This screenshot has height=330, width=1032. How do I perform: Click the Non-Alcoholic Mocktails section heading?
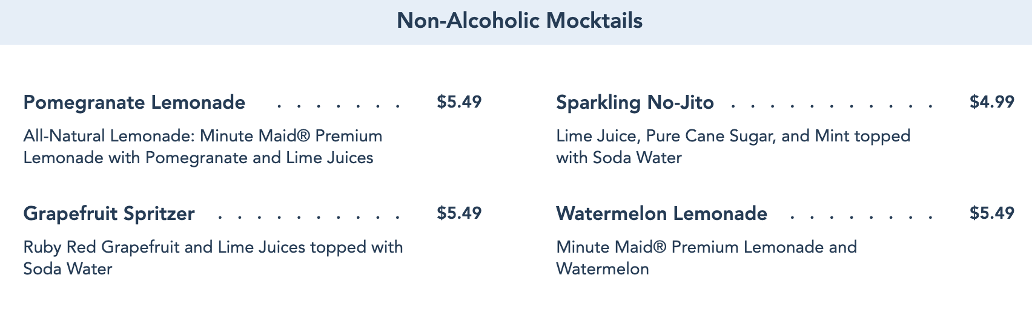click(x=519, y=21)
